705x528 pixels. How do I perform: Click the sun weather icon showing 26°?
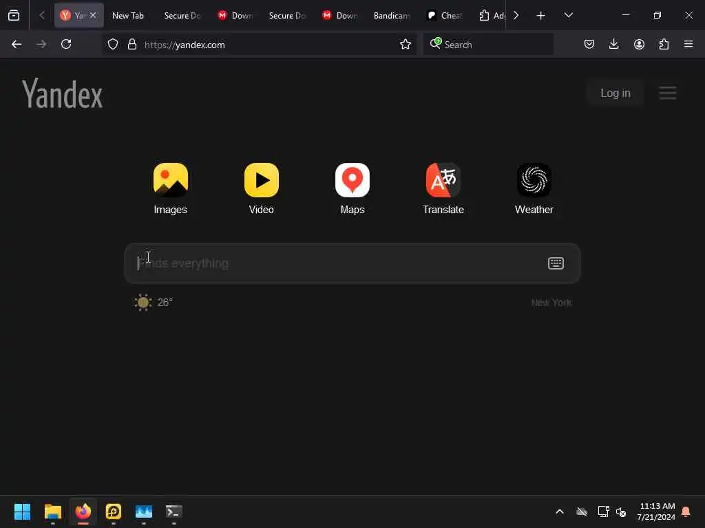point(143,302)
